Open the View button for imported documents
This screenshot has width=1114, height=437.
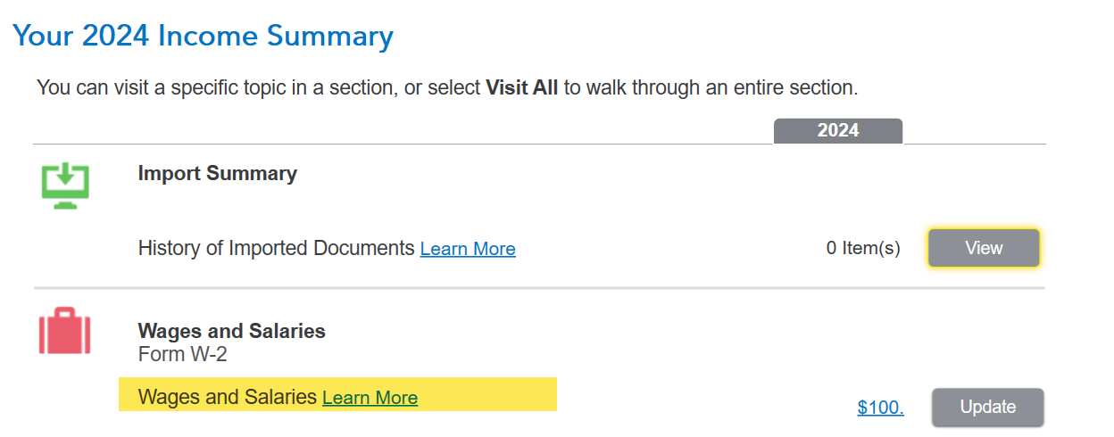984,248
